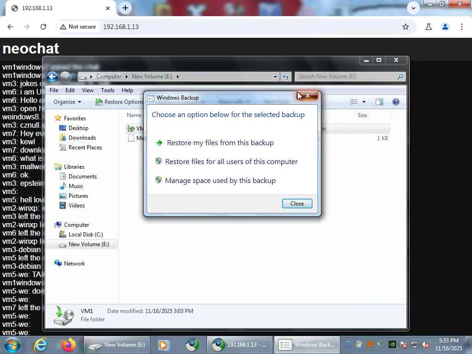The height and width of the screenshot is (354, 472).
Task: Open the Edit menu in Explorer
Action: click(70, 90)
